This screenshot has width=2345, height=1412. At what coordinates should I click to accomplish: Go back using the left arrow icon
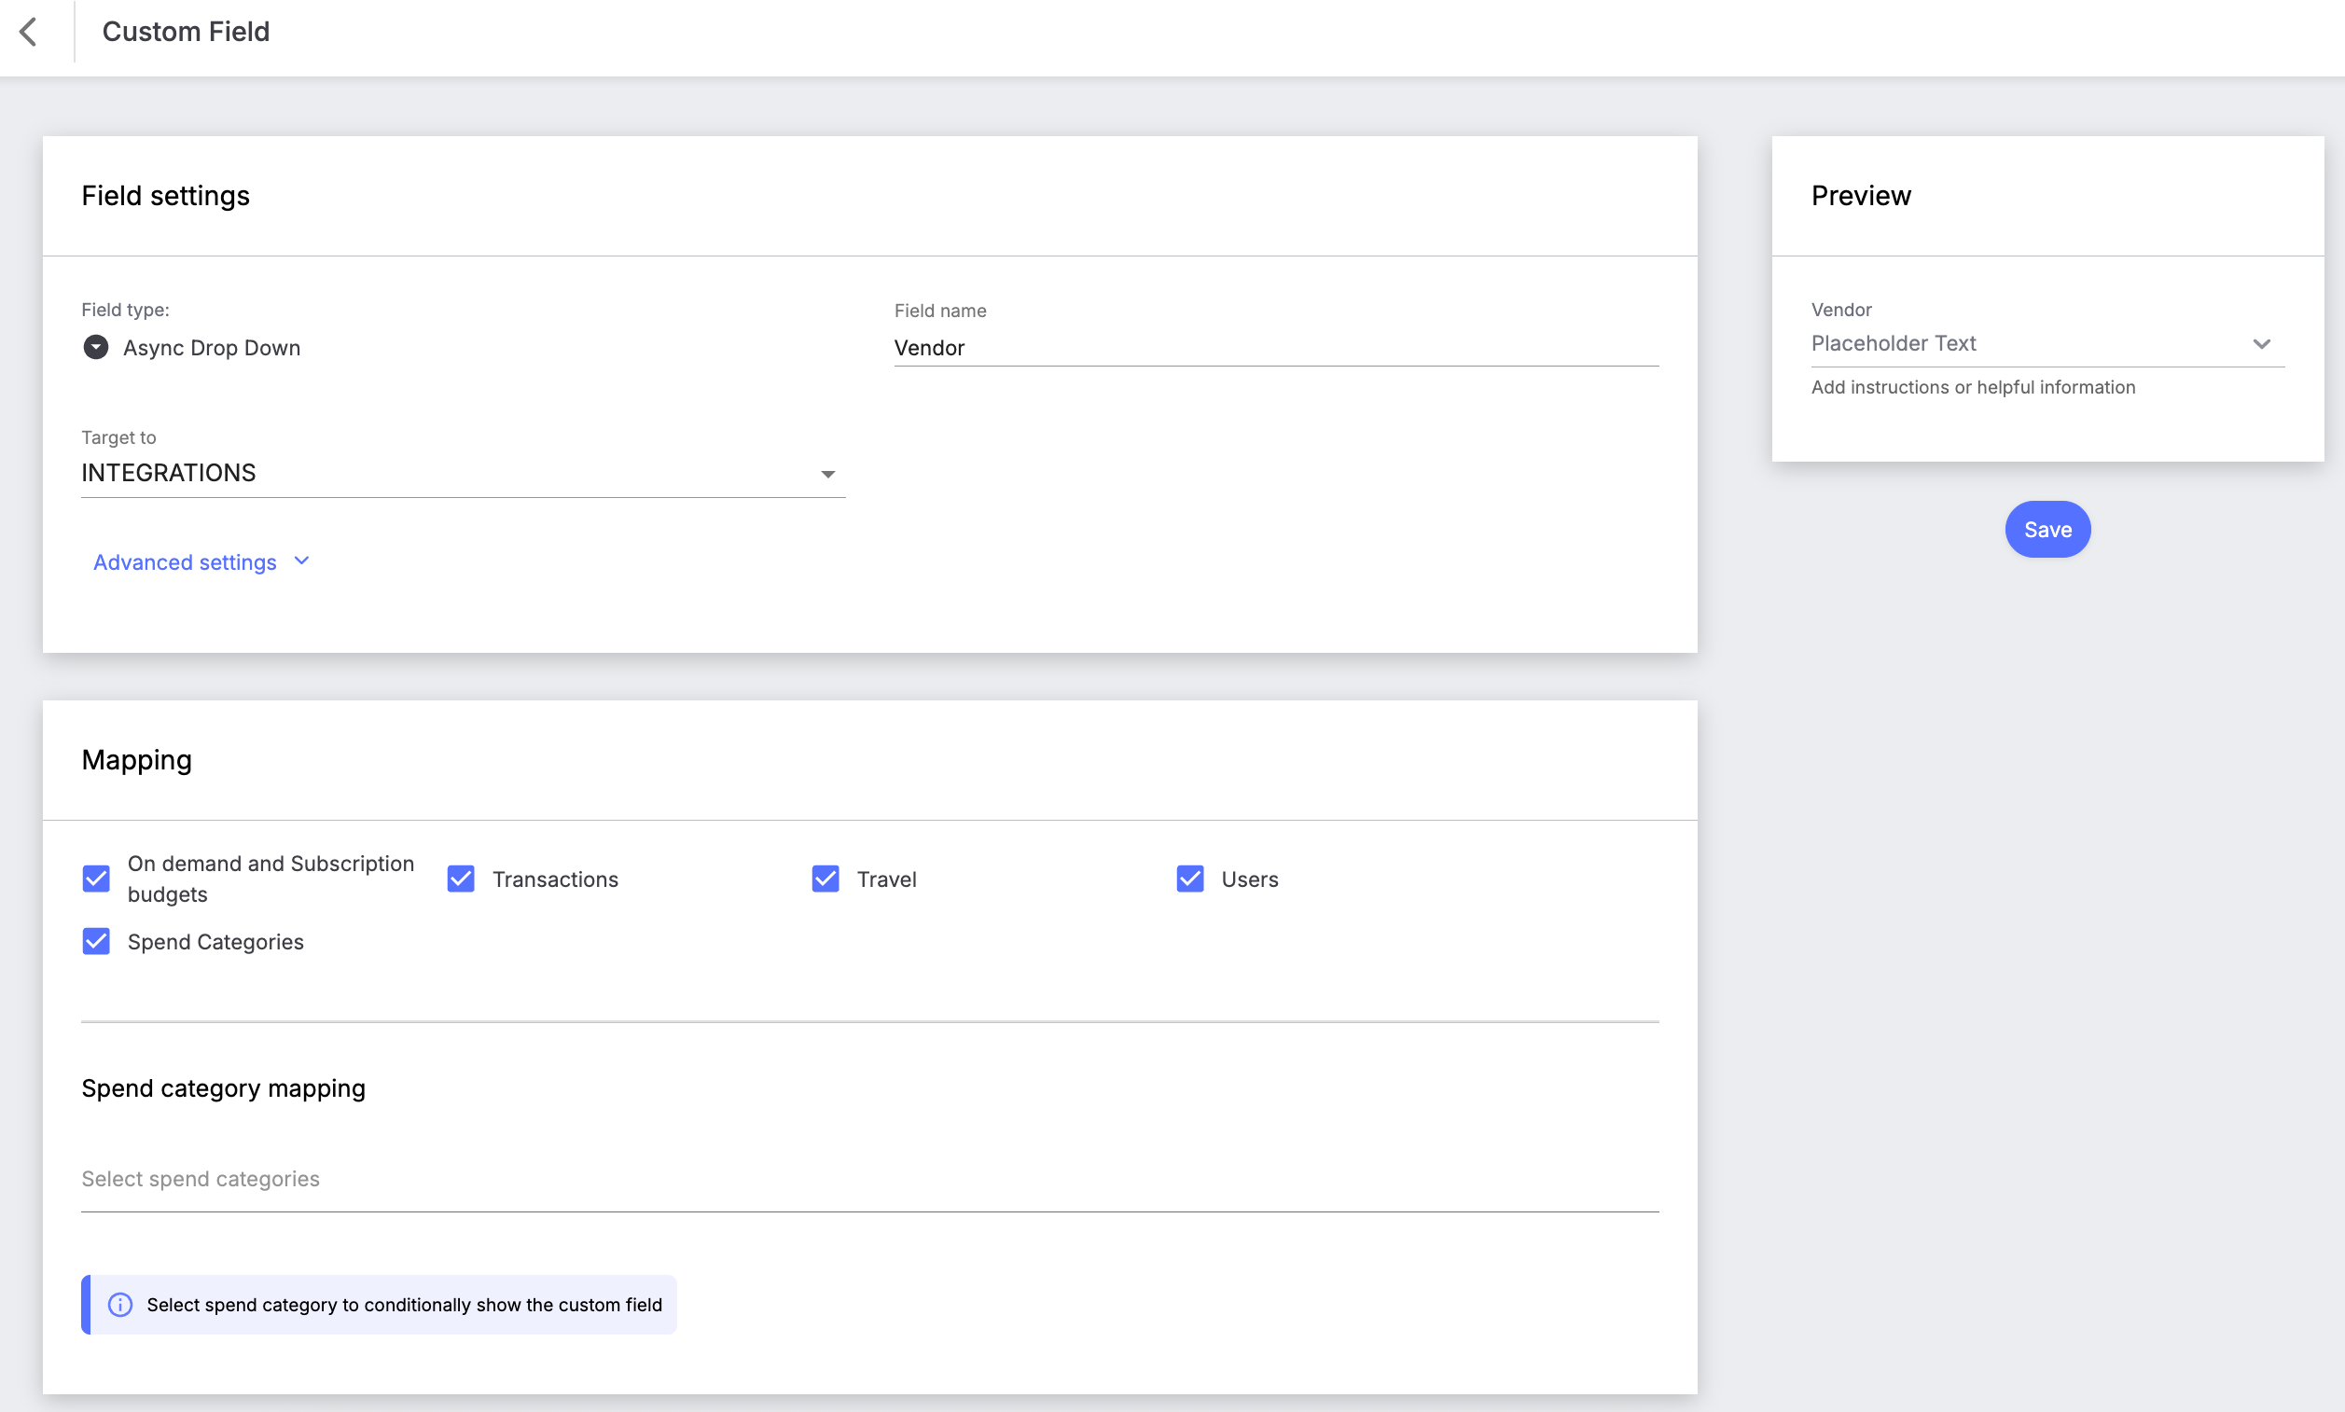tap(29, 32)
